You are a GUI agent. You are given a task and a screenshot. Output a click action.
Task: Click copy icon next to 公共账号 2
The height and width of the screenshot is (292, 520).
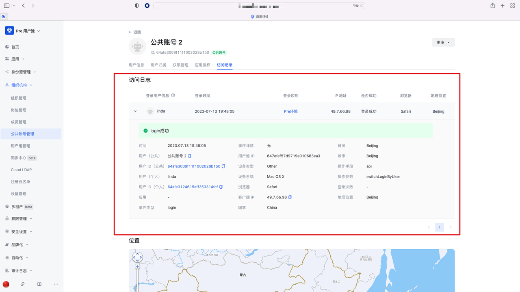coord(190,156)
